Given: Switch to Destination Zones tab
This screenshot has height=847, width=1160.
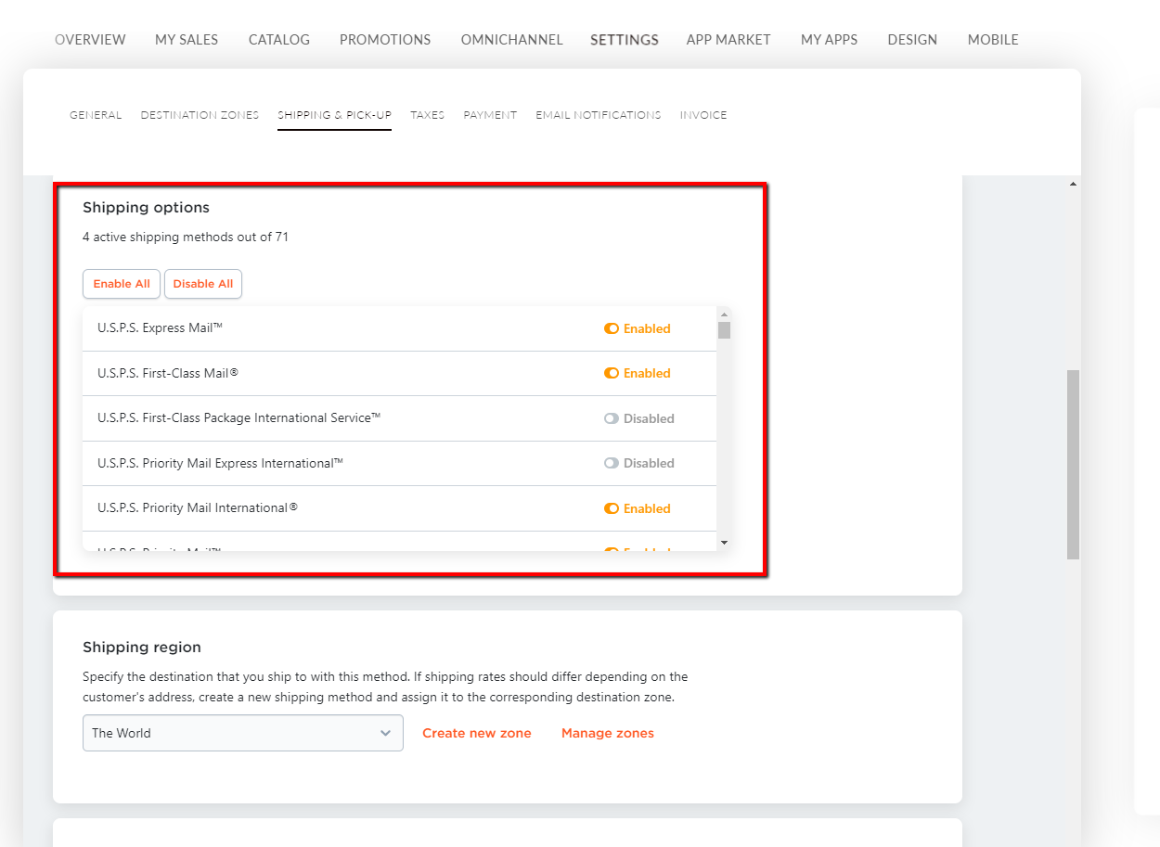Looking at the screenshot, I should [200, 115].
